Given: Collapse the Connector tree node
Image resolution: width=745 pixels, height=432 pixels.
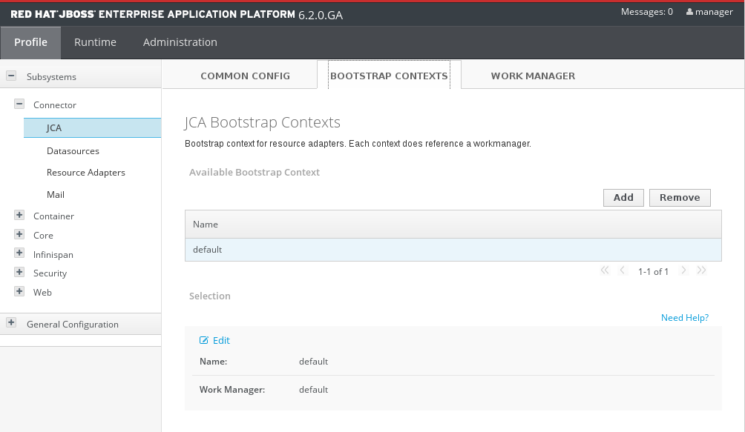Looking at the screenshot, I should (19, 104).
